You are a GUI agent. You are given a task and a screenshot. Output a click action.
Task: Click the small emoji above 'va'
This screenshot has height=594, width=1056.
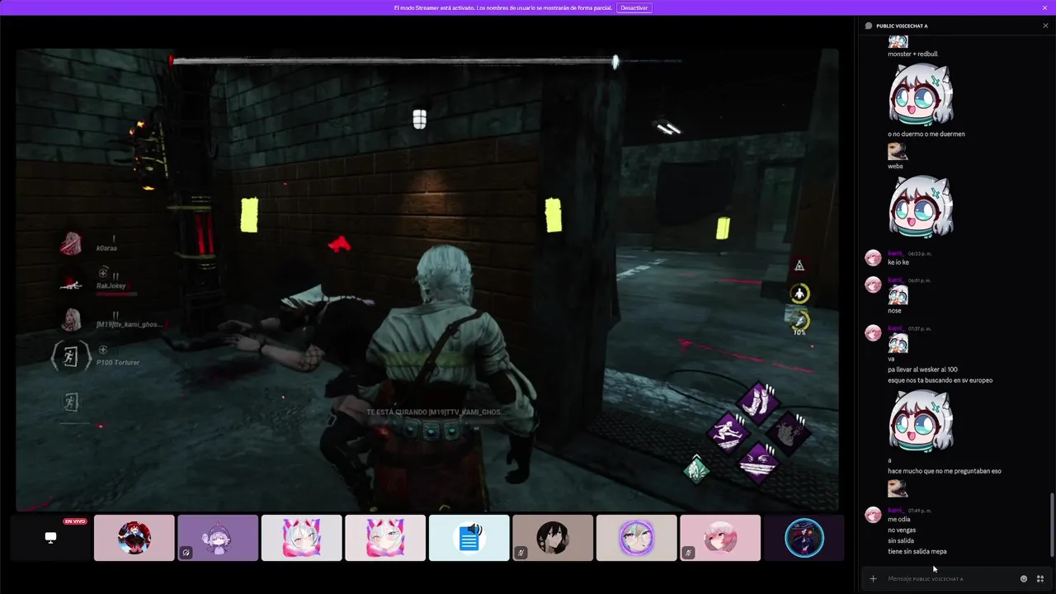pos(898,344)
